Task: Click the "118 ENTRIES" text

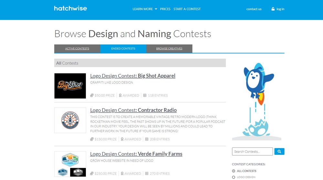Action: pyautogui.click(x=158, y=95)
